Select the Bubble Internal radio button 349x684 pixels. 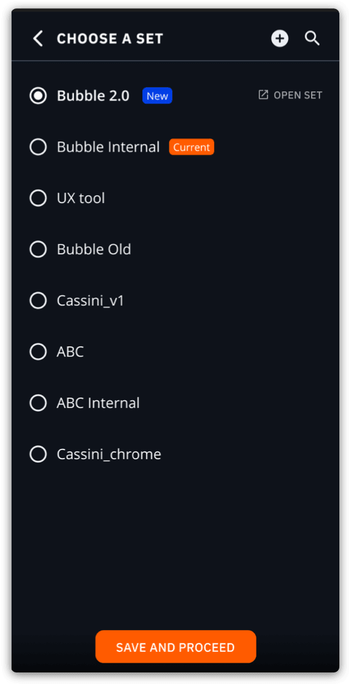coord(38,147)
